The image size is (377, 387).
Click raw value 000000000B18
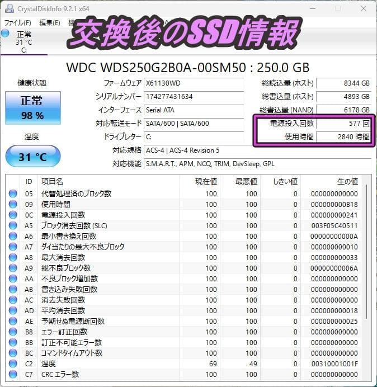[334, 204]
